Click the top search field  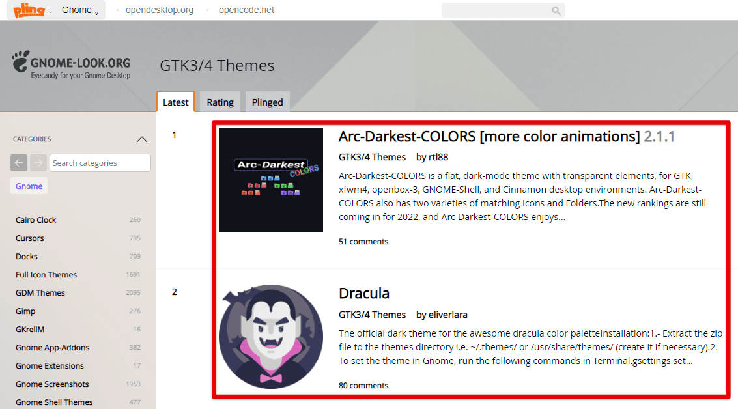pyautogui.click(x=503, y=10)
